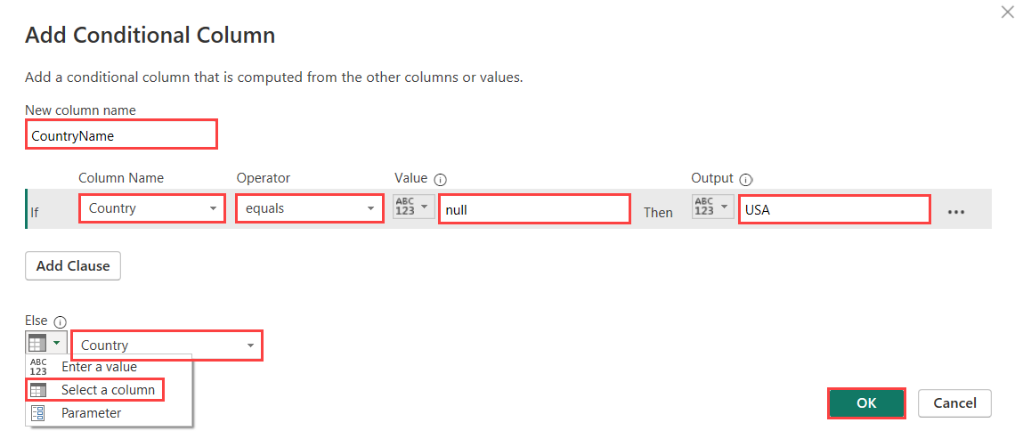
Task: Click the Value field containing null
Action: 534,210
